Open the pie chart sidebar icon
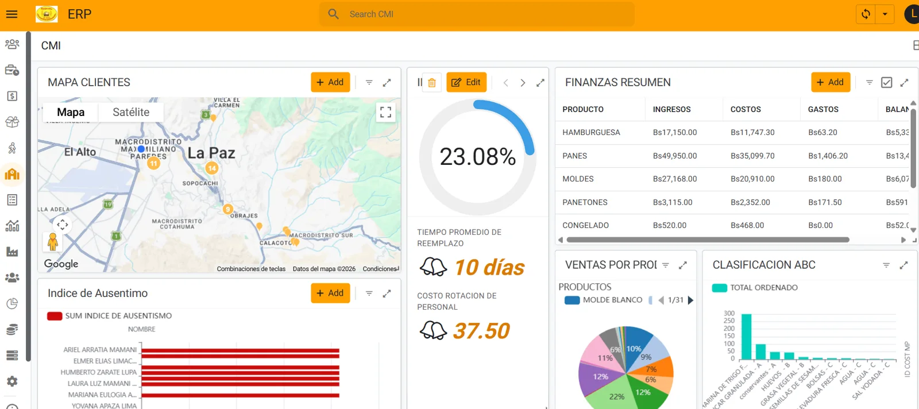 12,303
